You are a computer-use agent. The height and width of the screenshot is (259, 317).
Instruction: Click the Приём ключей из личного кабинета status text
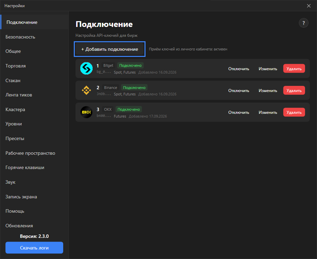(188, 49)
